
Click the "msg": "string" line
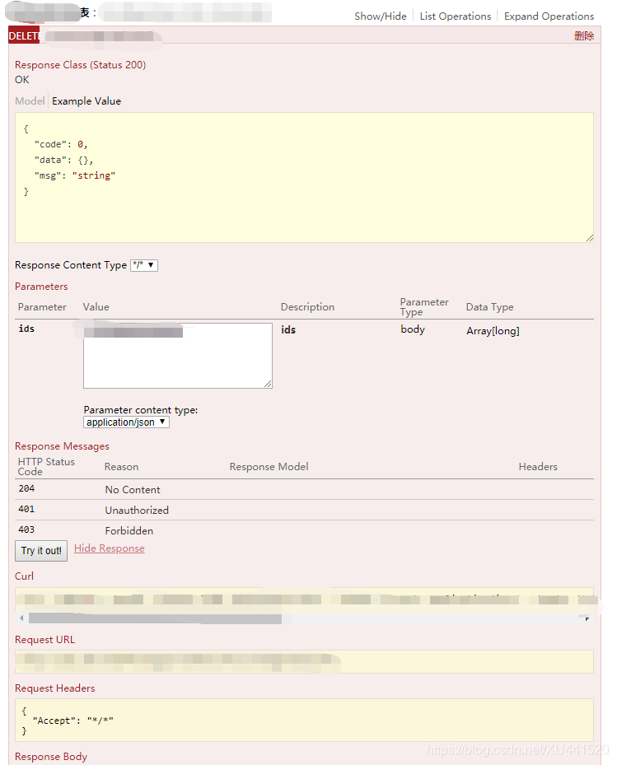(75, 175)
